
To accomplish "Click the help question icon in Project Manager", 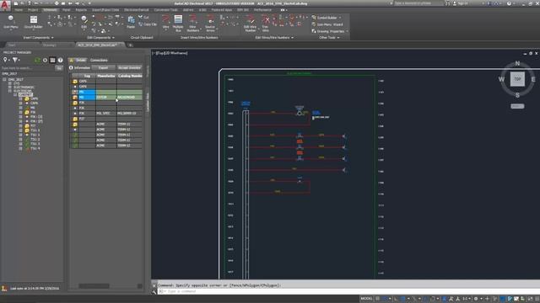I will 60,60.
